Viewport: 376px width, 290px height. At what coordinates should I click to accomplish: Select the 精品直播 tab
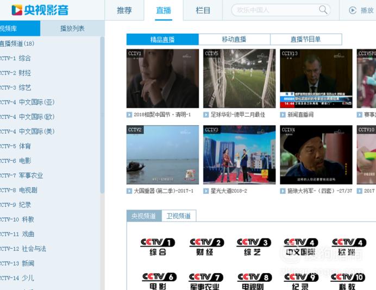pos(162,39)
